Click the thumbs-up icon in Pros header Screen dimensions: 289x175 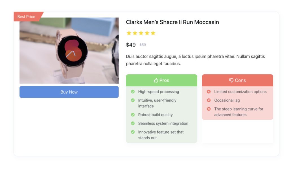(x=156, y=80)
